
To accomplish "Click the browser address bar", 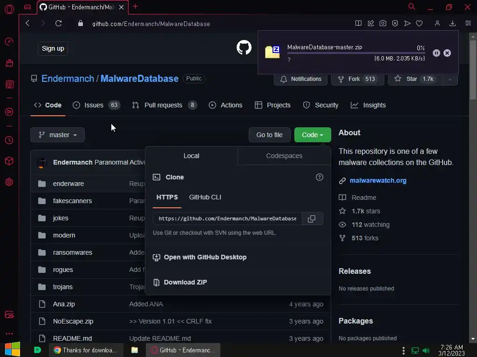I will click(151, 24).
